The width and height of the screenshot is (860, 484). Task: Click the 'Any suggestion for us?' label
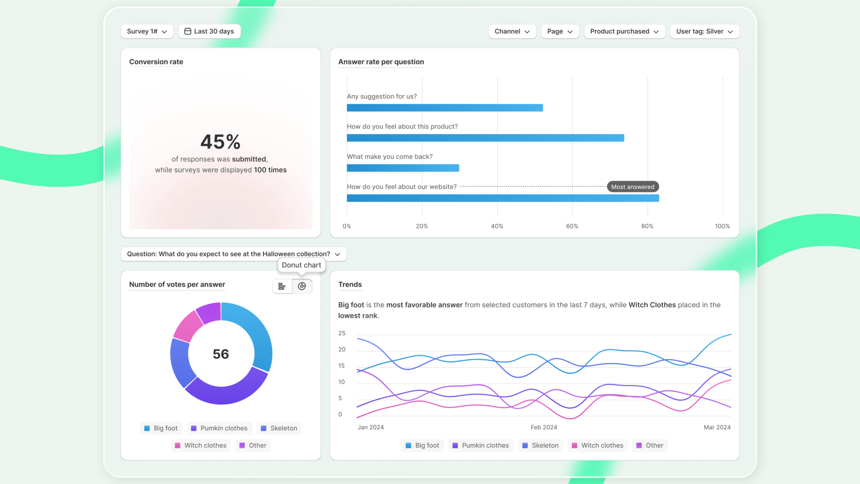(x=382, y=96)
